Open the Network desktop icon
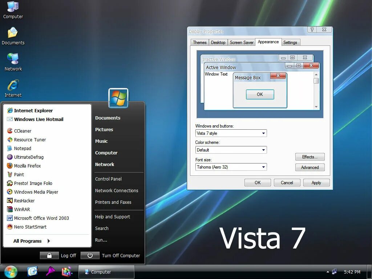 [13, 62]
